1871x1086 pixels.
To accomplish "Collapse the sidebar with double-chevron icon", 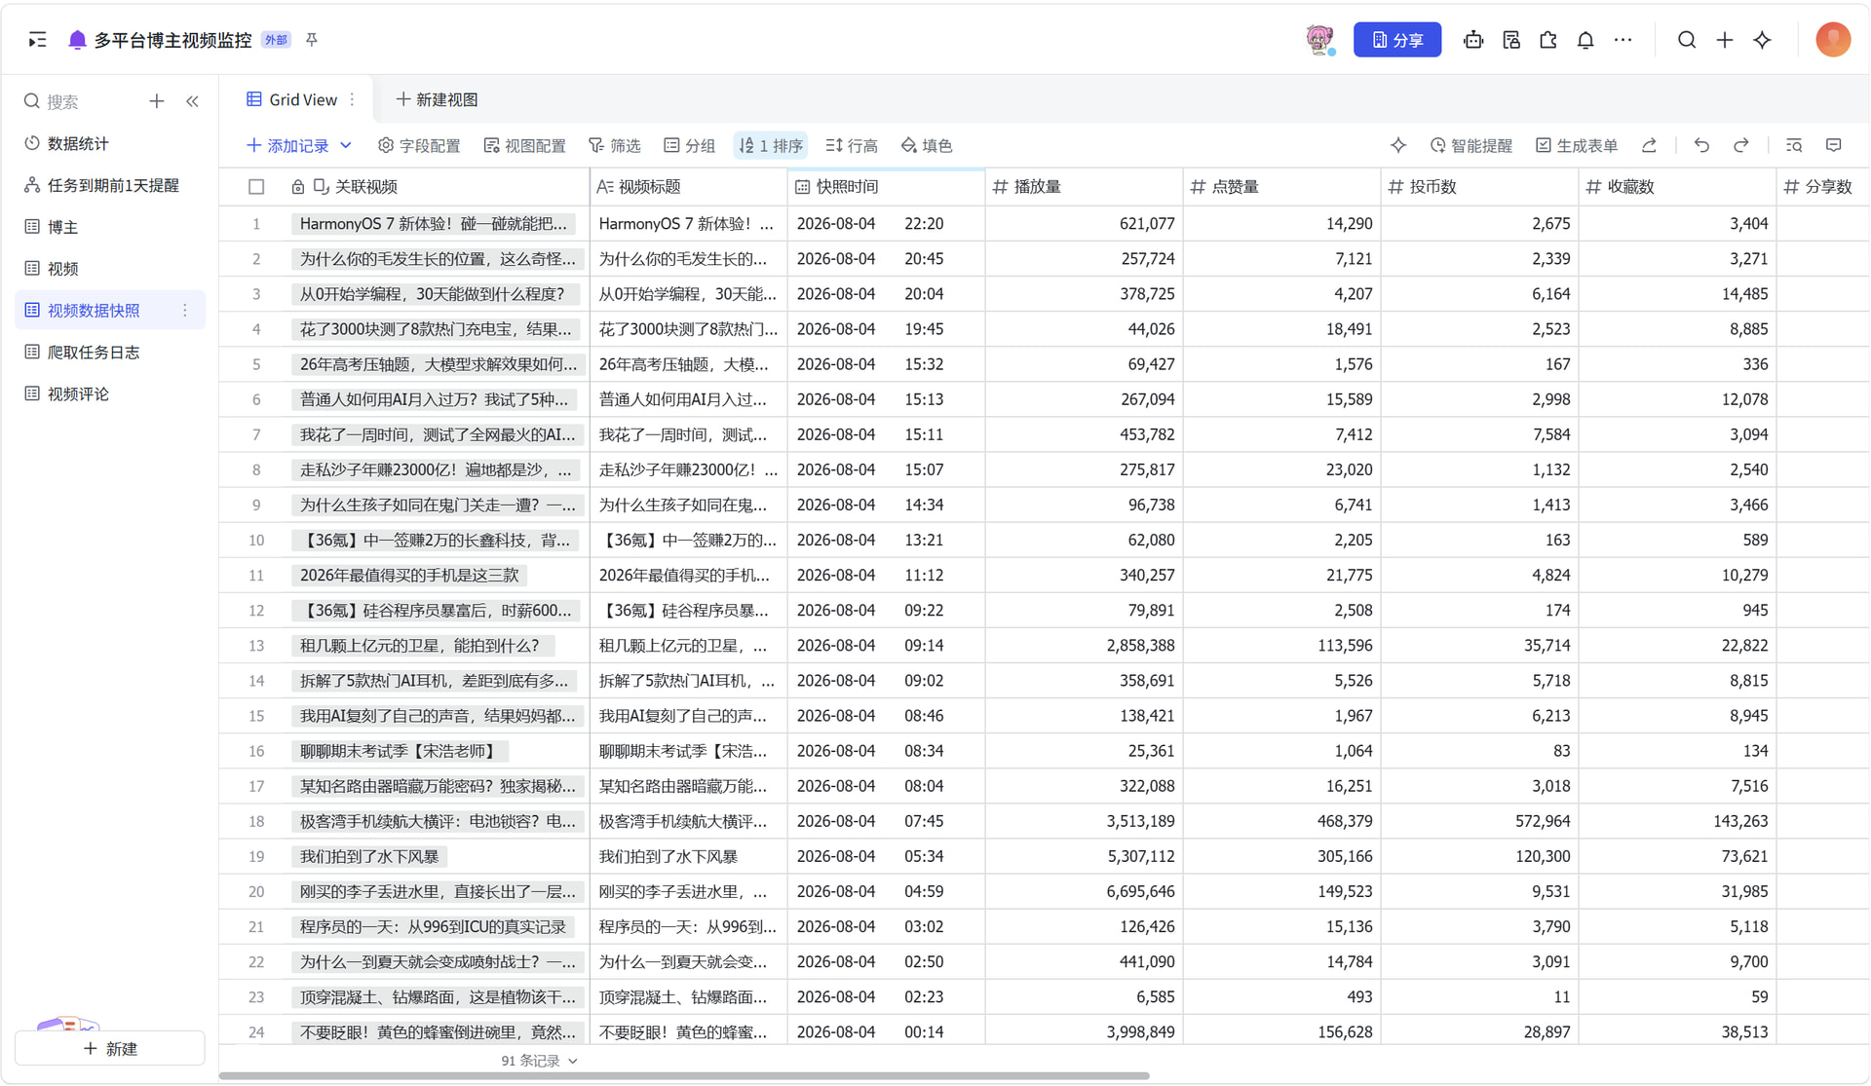I will tap(193, 101).
